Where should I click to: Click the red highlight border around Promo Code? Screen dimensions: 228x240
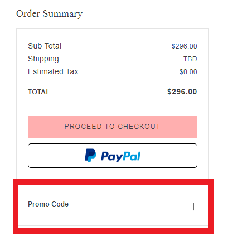point(113,182)
